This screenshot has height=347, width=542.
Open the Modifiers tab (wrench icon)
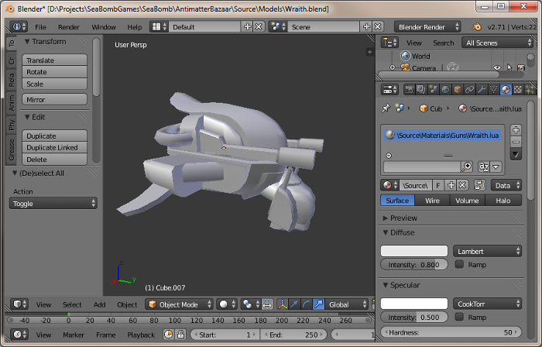[482, 90]
